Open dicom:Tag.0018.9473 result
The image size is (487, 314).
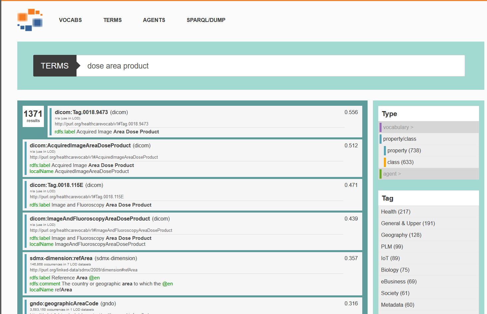pos(81,112)
